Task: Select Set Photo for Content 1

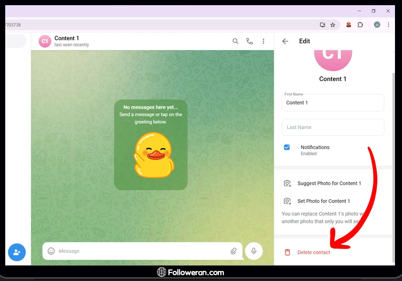Action: 323,201
